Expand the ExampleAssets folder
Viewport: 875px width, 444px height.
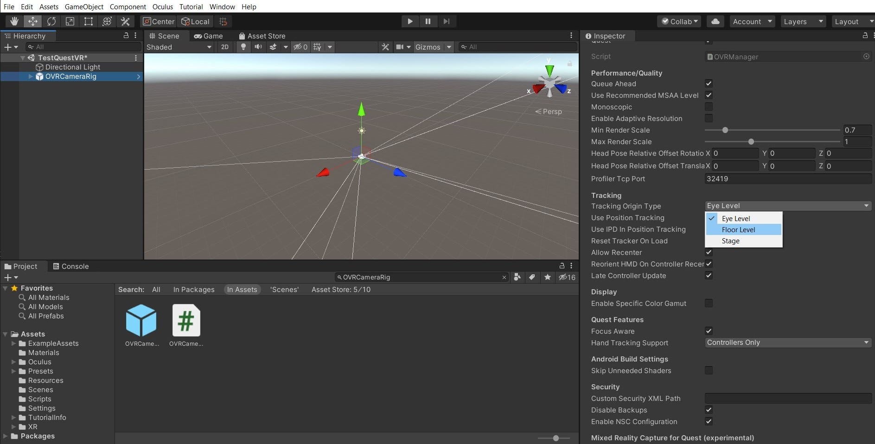[13, 343]
